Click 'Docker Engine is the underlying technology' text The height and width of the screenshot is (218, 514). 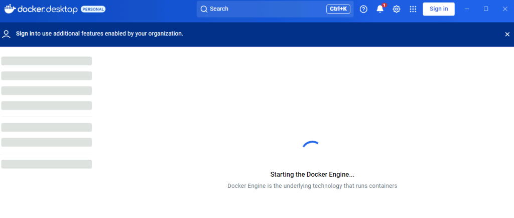[x=312, y=186]
